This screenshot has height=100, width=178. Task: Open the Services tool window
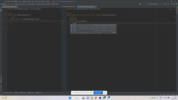(39, 93)
